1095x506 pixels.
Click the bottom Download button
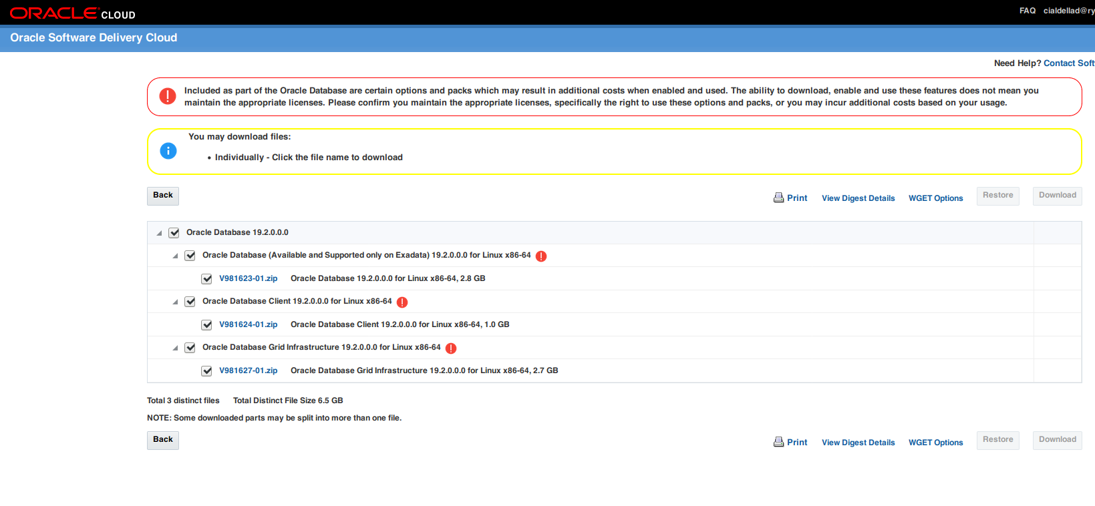[1057, 440]
